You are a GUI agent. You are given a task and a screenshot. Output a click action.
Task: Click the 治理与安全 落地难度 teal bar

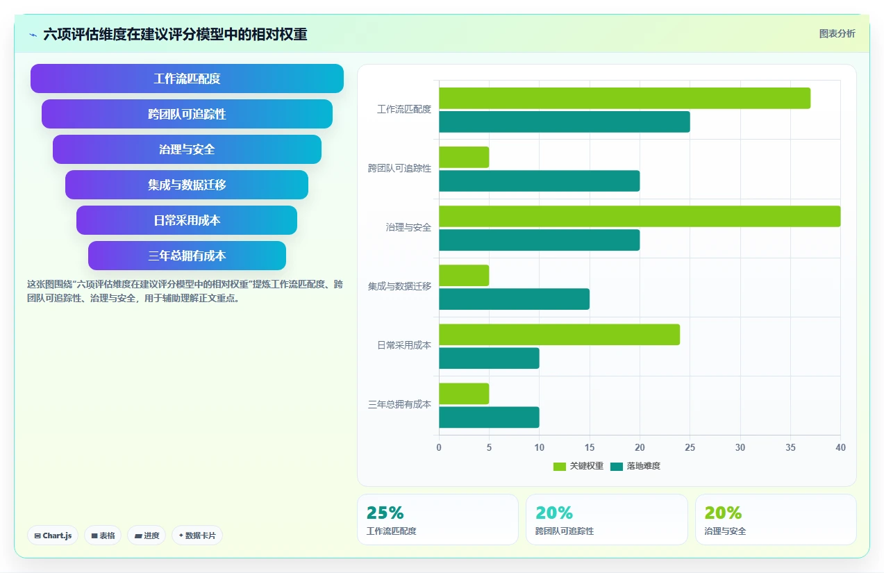coord(539,240)
